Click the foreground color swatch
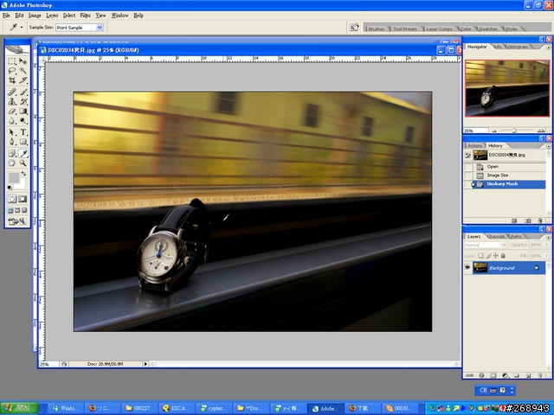This screenshot has height=415, width=554. click(14, 177)
